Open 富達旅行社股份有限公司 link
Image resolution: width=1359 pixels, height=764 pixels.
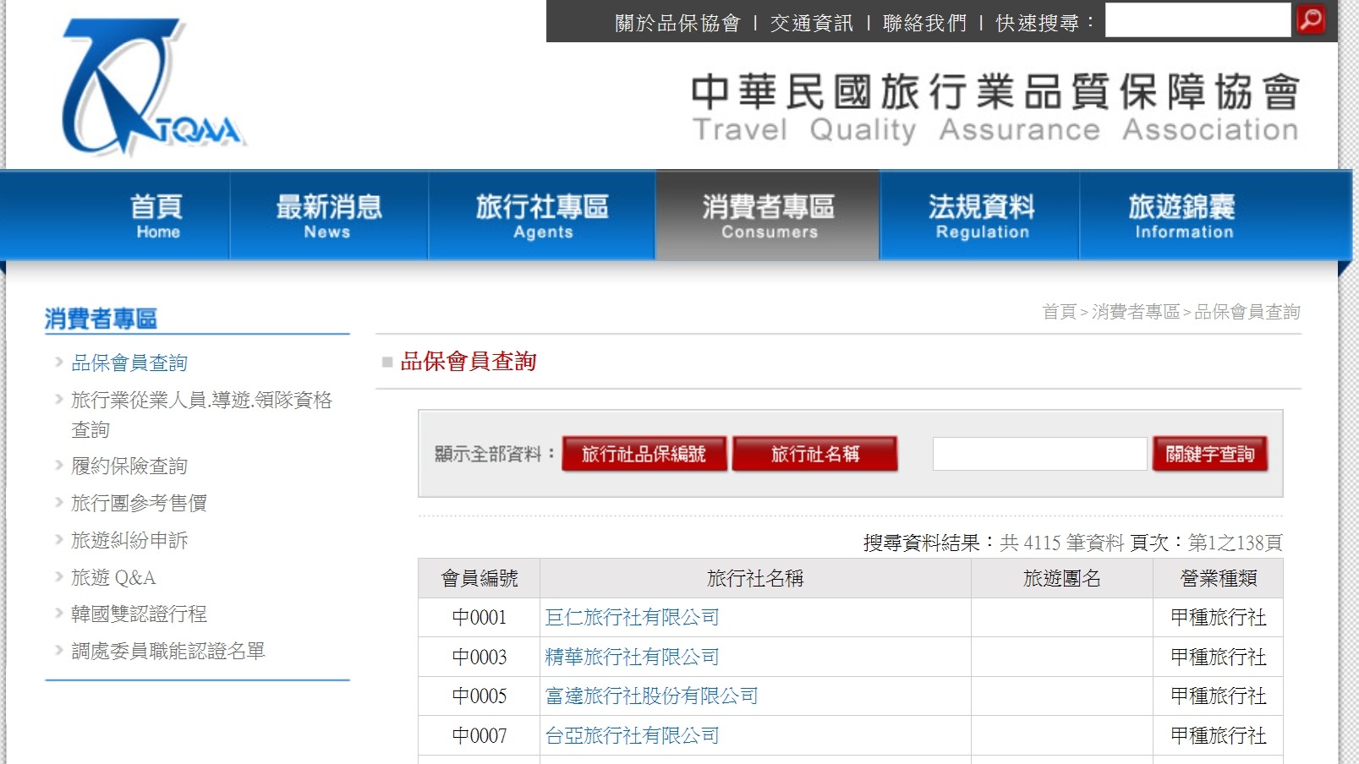(x=651, y=696)
